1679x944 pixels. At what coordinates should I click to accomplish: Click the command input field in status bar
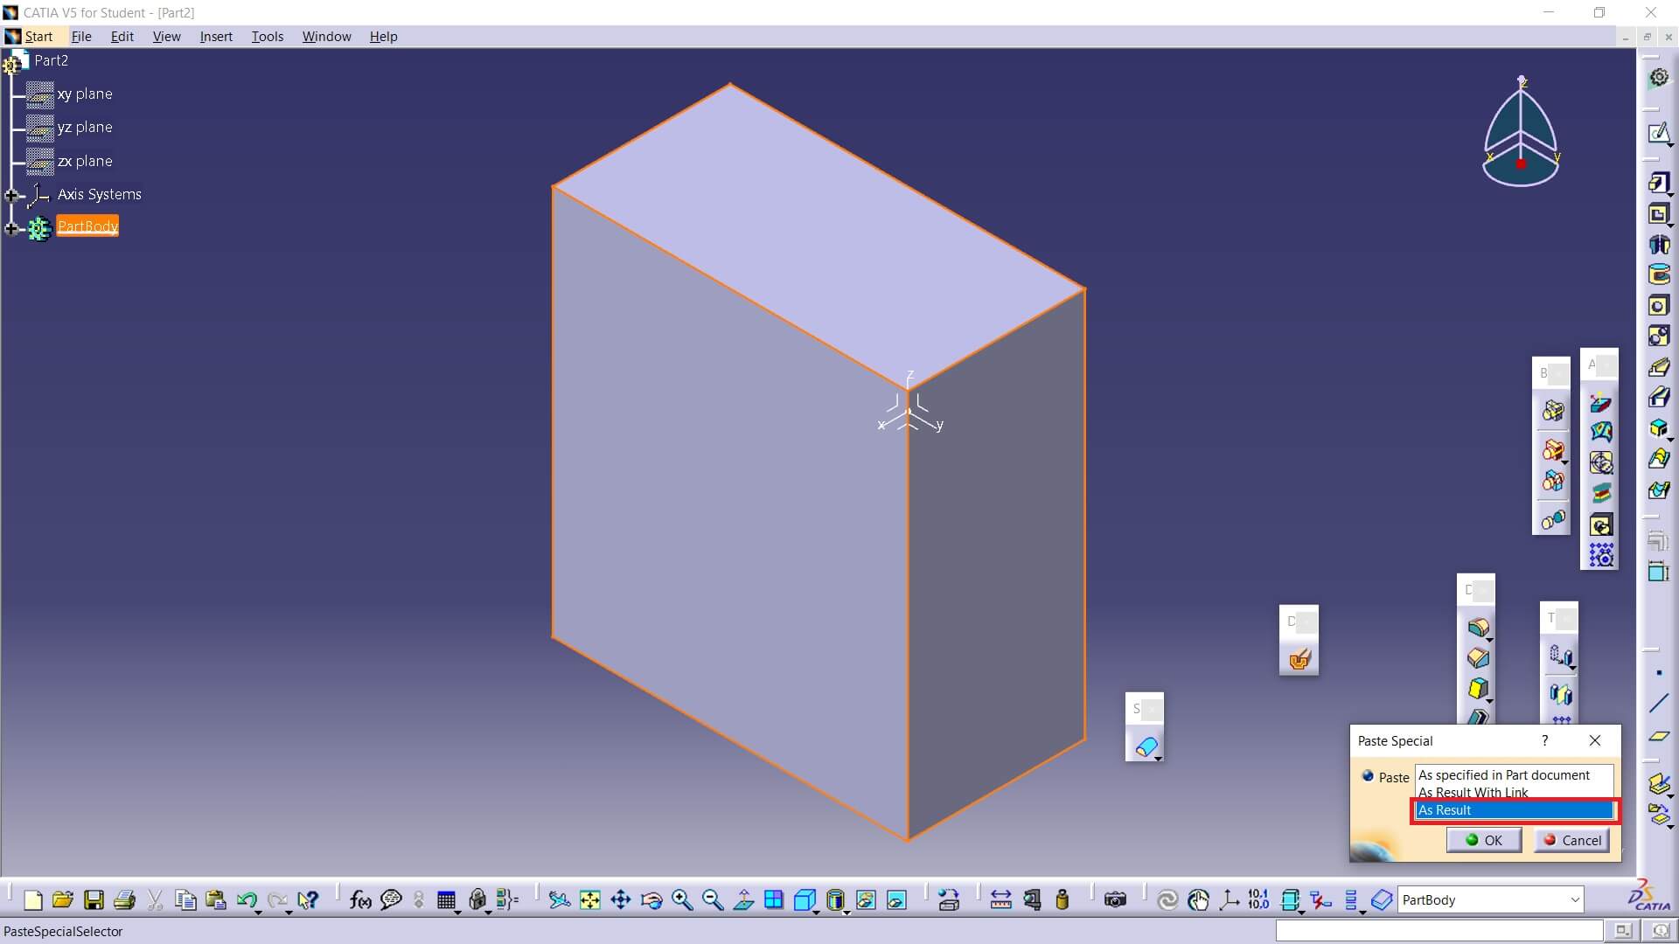(1439, 931)
